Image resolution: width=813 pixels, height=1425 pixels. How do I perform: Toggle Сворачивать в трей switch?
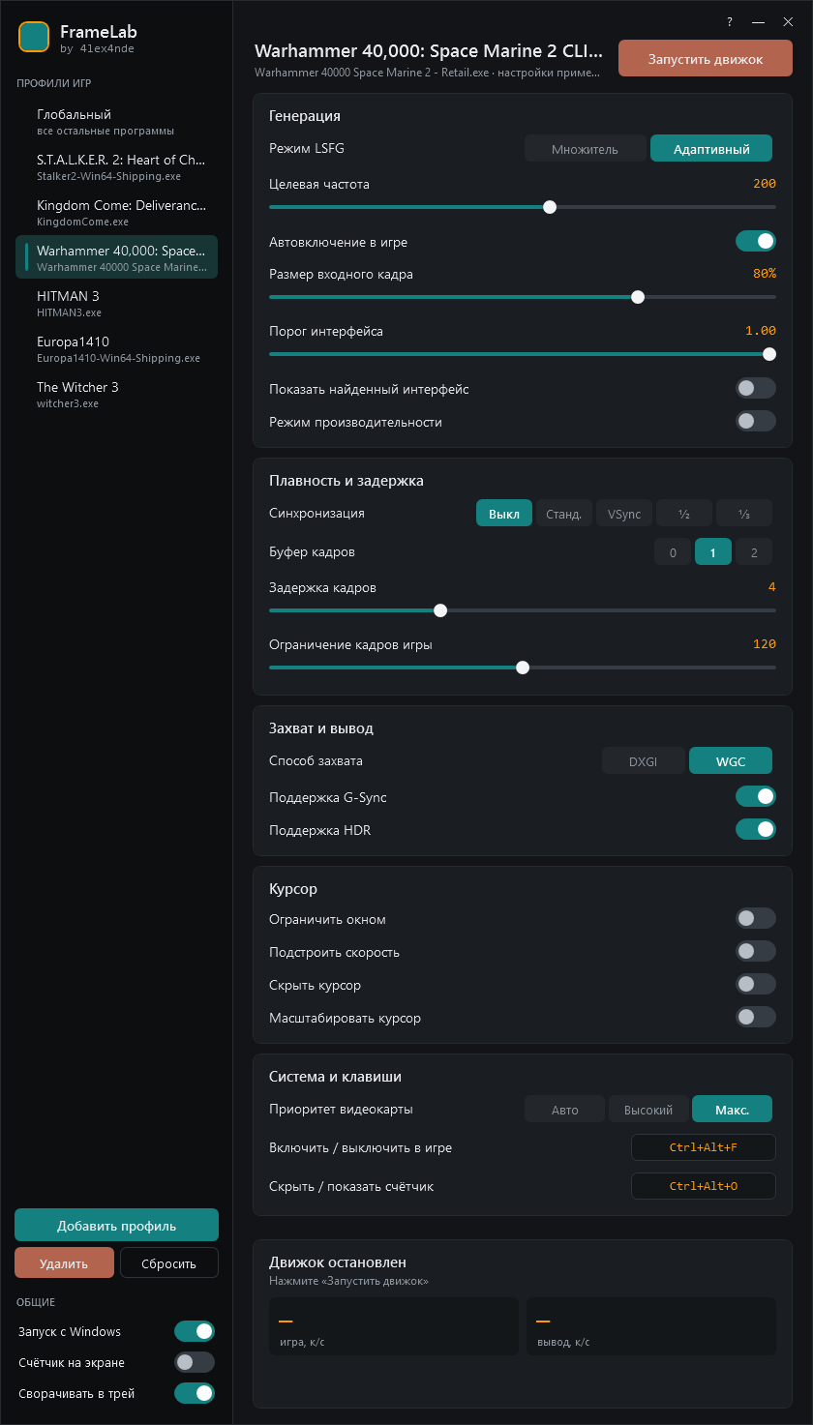click(x=195, y=1393)
